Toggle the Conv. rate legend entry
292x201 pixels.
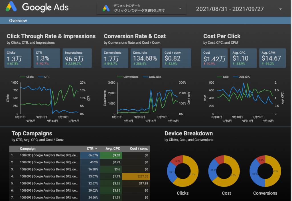pos(152,77)
